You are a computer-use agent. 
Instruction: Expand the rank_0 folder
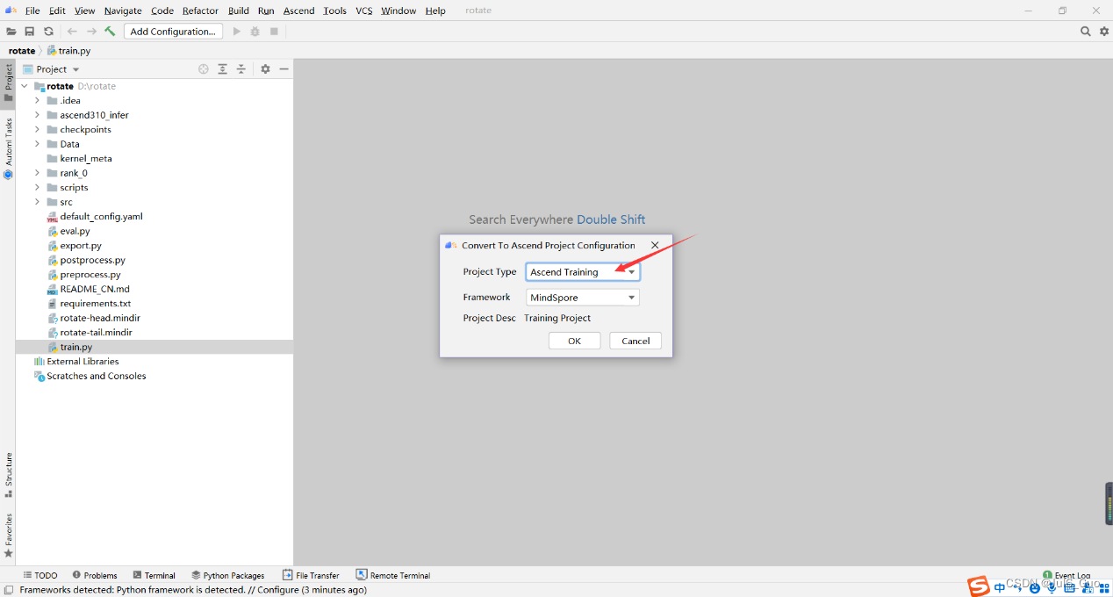pyautogui.click(x=37, y=173)
